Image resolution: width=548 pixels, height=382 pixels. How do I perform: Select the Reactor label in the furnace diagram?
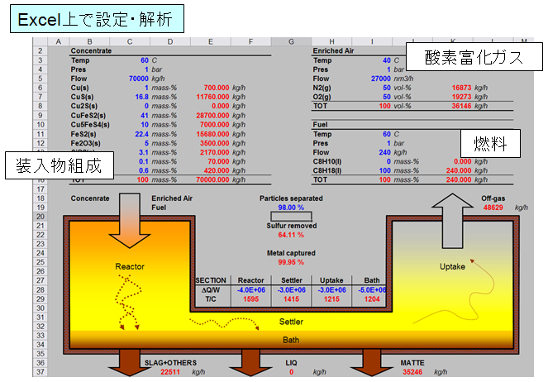pyautogui.click(x=129, y=267)
